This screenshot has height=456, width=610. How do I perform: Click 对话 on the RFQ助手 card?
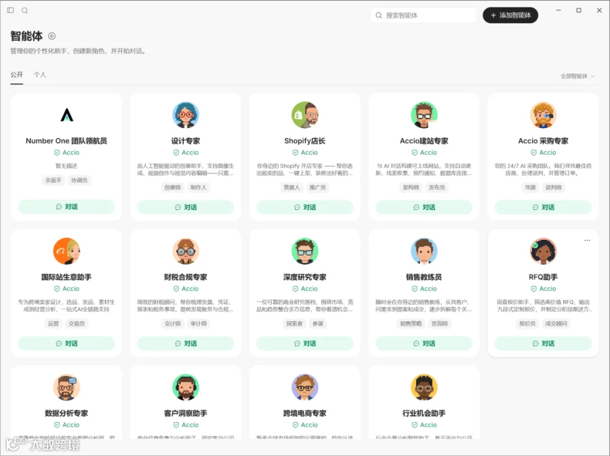pos(543,344)
